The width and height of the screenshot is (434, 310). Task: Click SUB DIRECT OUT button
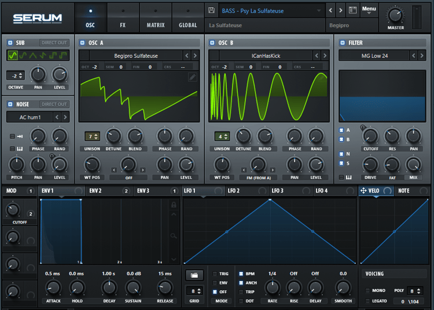pos(54,43)
